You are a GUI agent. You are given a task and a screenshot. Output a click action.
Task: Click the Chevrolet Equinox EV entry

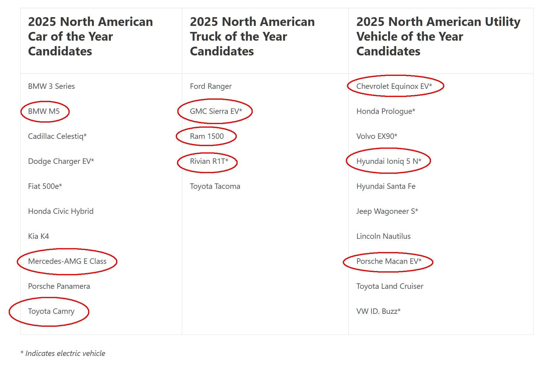pos(394,86)
